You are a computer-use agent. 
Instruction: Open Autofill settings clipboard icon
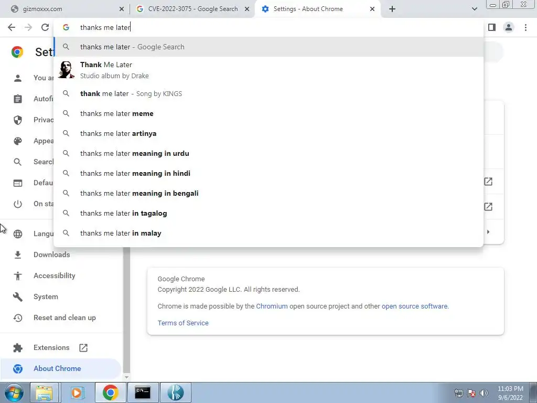click(18, 99)
